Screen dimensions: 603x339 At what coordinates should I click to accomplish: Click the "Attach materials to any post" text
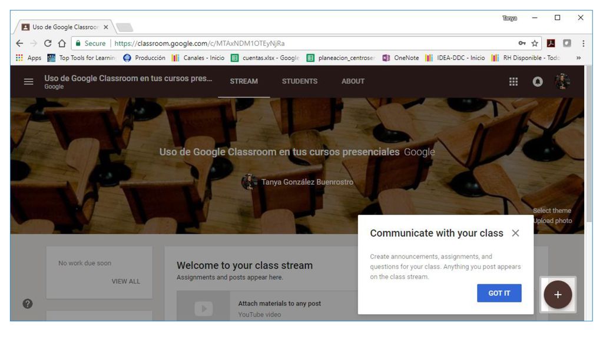pyautogui.click(x=280, y=303)
